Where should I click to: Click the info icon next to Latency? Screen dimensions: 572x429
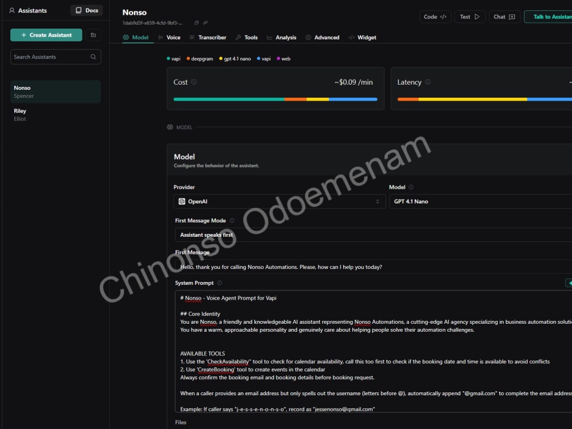(428, 82)
